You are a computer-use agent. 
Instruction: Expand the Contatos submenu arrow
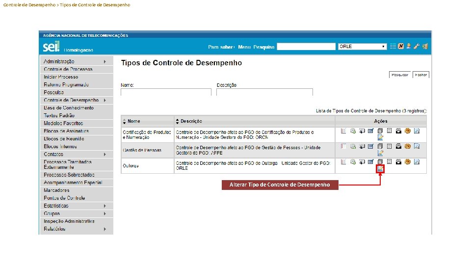(105, 155)
